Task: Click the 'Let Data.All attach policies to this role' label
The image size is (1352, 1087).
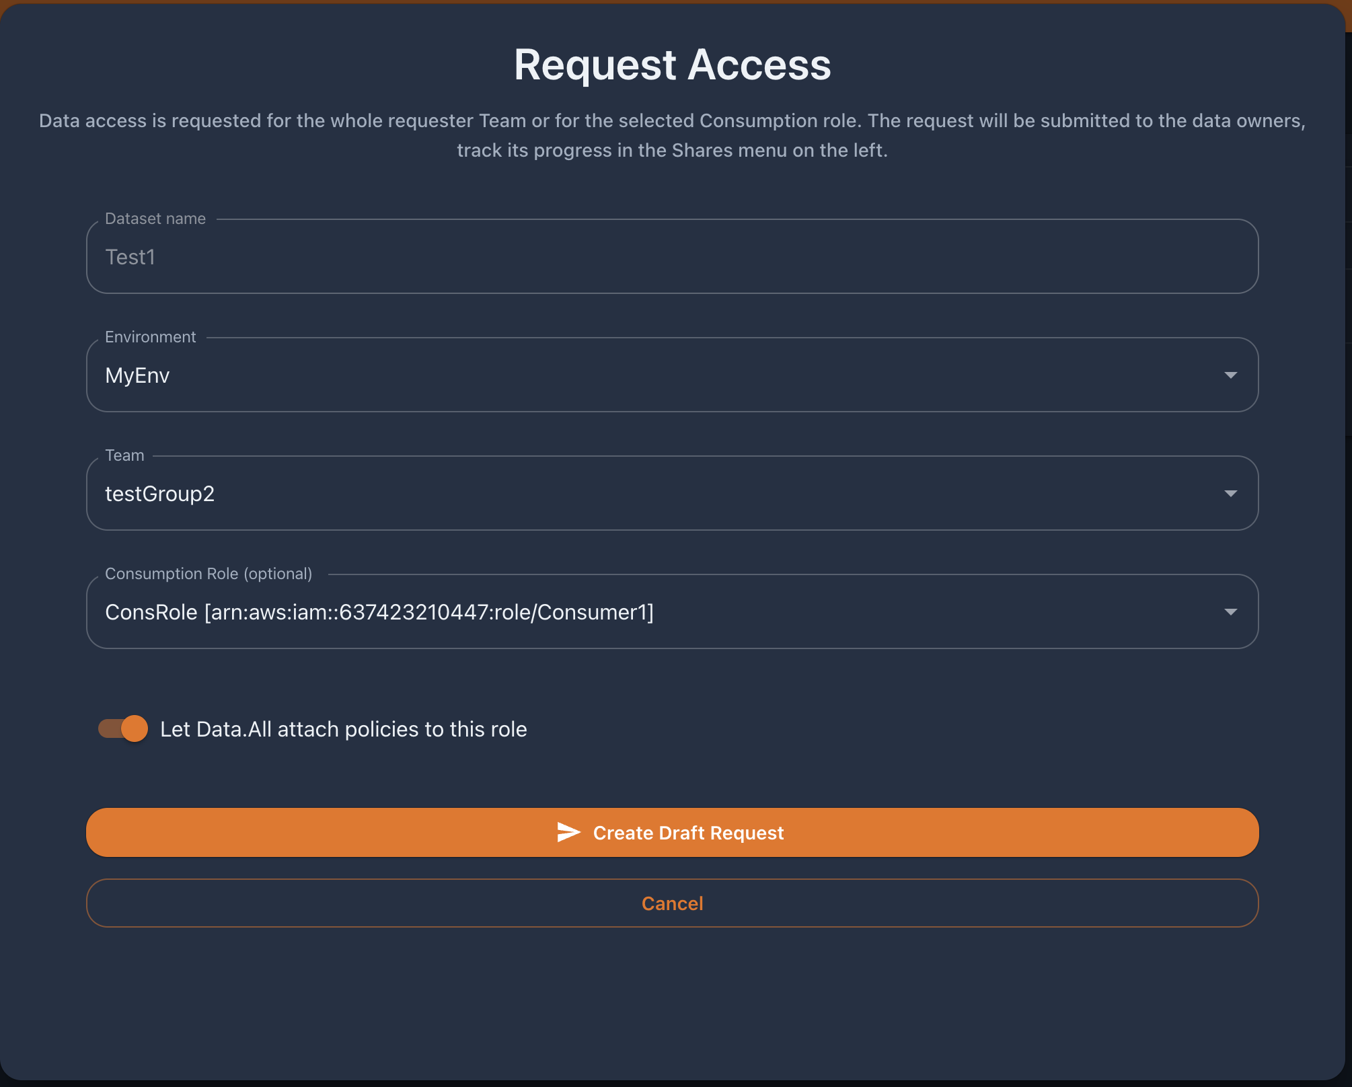Action: pyautogui.click(x=343, y=729)
